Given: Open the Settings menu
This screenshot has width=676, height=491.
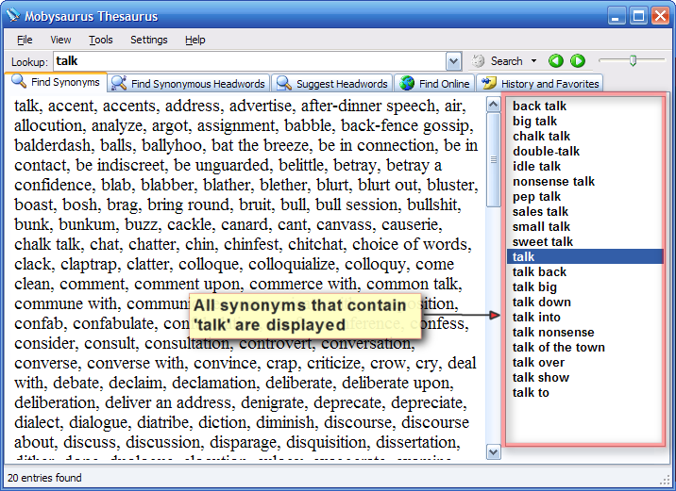Looking at the screenshot, I should [x=149, y=40].
